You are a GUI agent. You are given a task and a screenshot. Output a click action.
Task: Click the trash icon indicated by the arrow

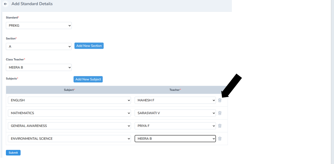pyautogui.click(x=220, y=100)
